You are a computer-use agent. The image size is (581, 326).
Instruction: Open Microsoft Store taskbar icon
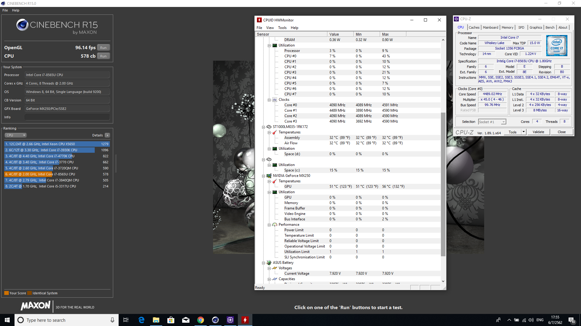(171, 320)
